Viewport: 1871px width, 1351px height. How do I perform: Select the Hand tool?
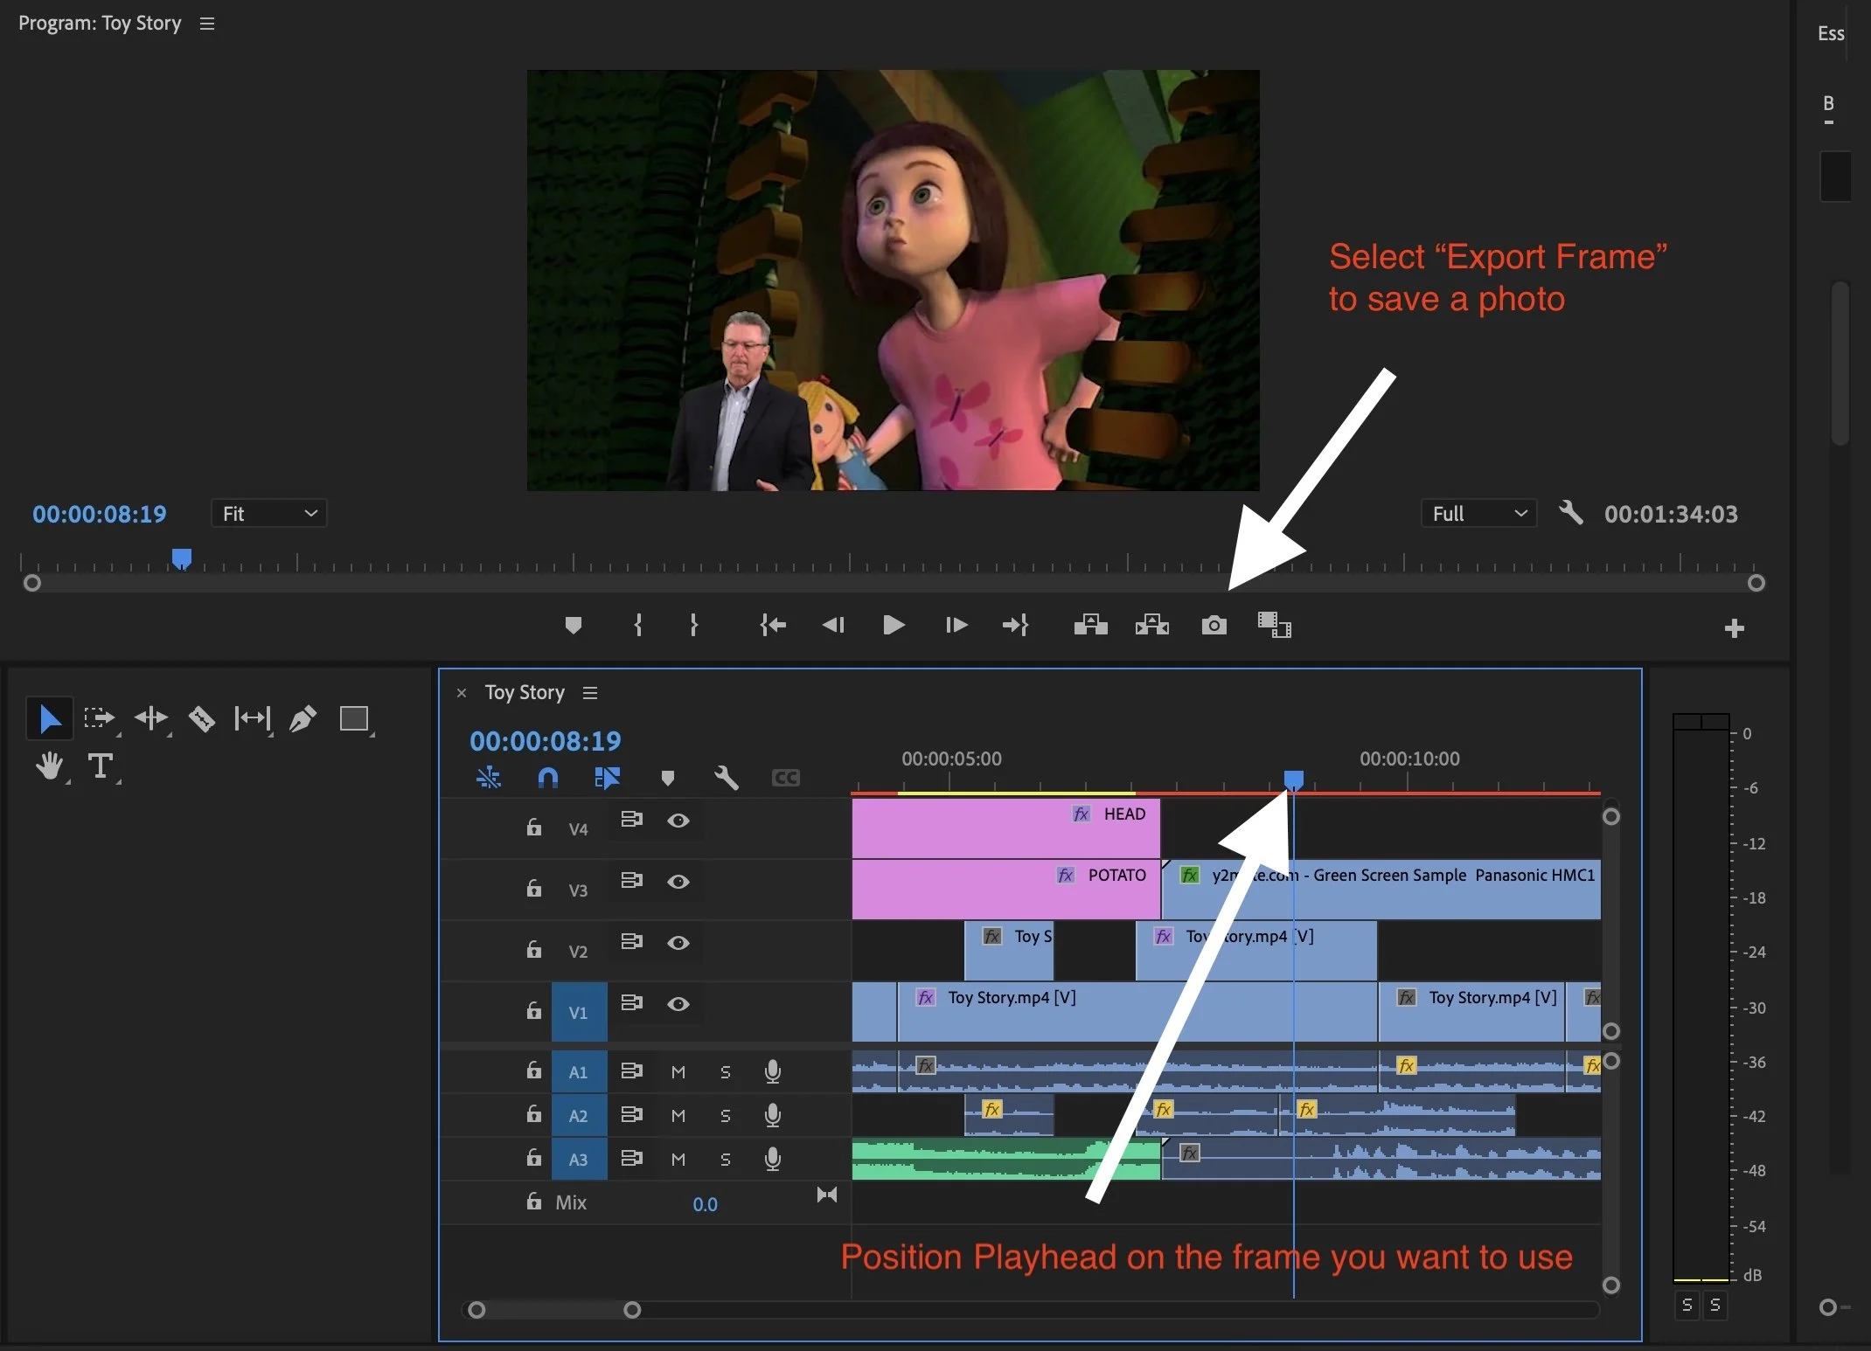[x=49, y=766]
